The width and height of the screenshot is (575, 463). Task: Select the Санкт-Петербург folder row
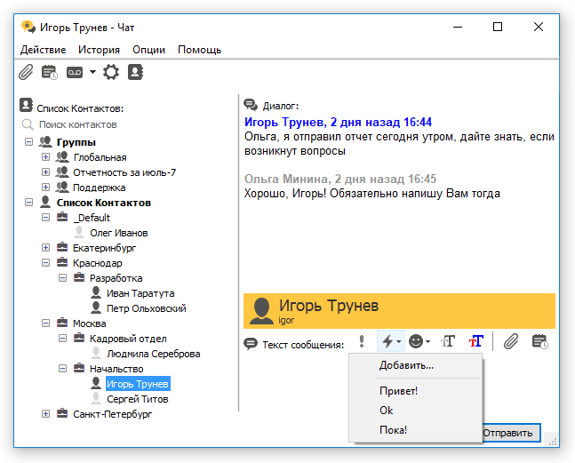click(x=112, y=414)
